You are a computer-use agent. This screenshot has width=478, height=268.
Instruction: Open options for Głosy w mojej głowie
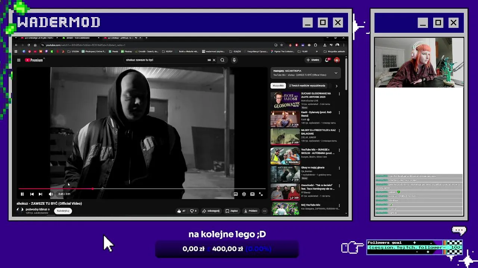click(x=339, y=168)
